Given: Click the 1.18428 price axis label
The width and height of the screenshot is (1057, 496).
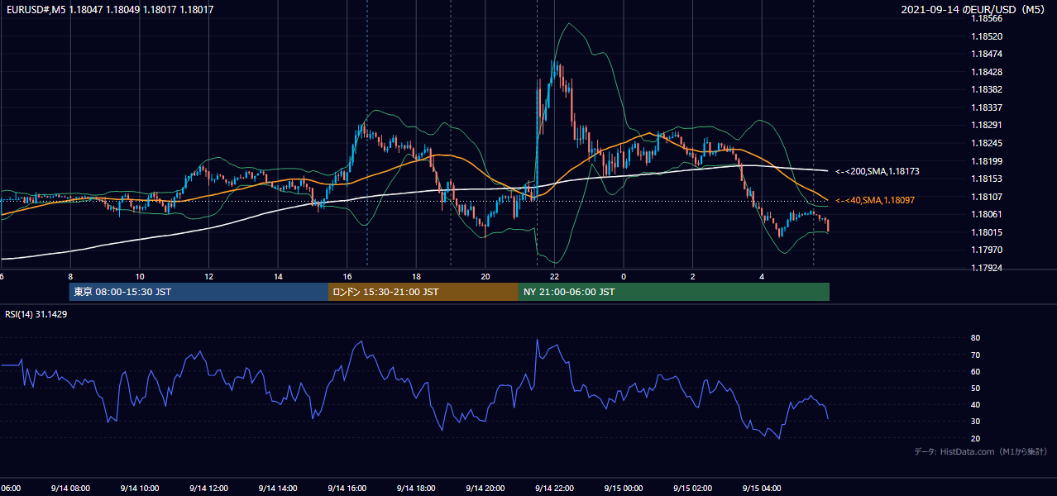Looking at the screenshot, I should [x=988, y=72].
